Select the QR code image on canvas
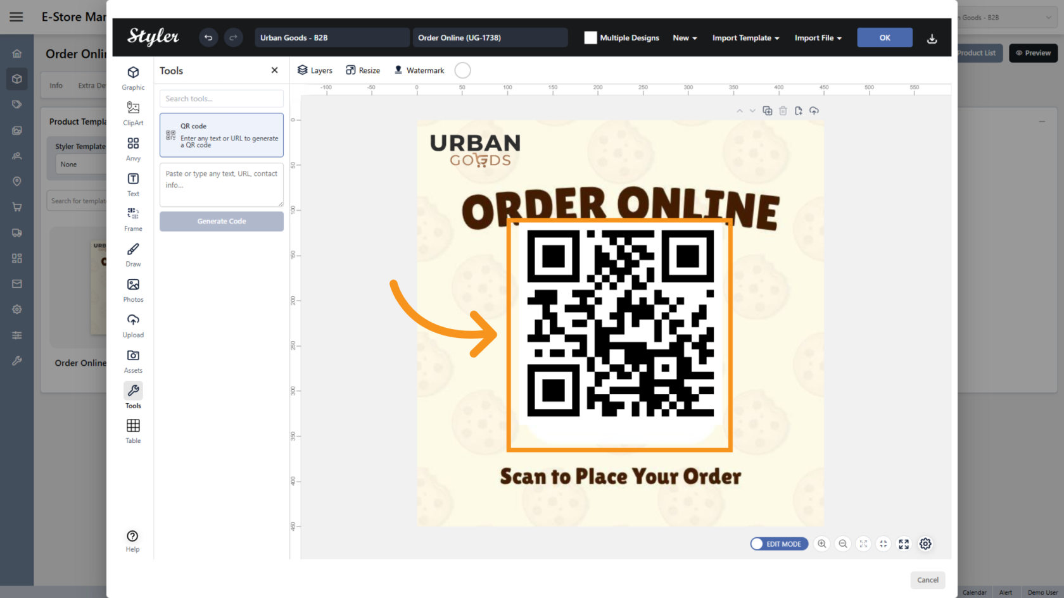 coord(620,323)
